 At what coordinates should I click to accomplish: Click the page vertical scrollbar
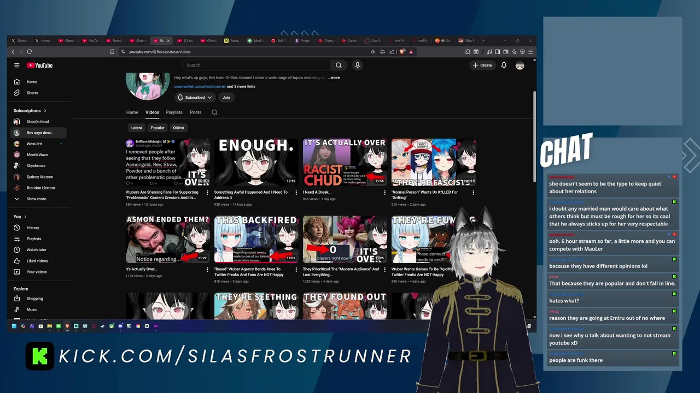tap(534, 136)
